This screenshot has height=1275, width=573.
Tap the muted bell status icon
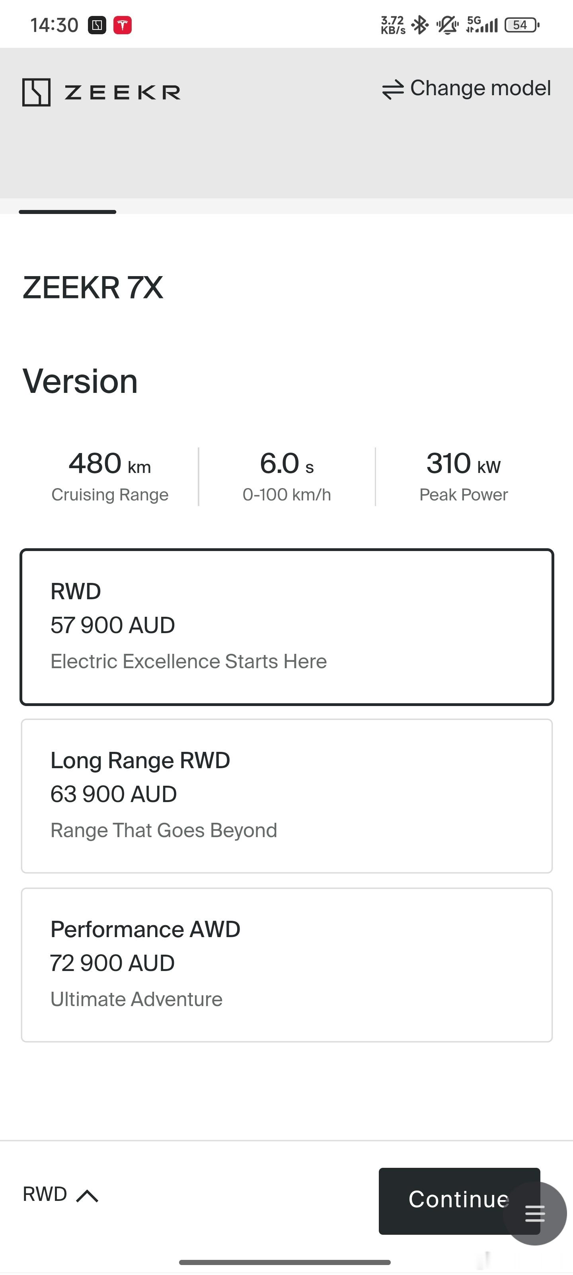click(x=448, y=25)
